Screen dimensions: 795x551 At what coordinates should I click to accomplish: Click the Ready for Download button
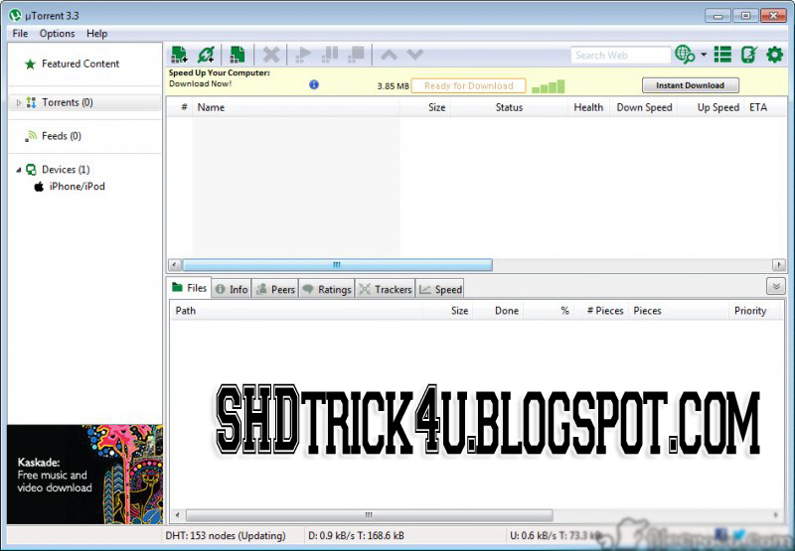468,85
